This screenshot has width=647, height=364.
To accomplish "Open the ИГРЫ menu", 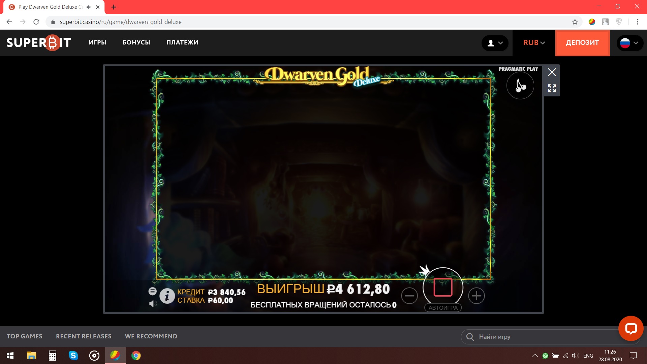I will [97, 42].
